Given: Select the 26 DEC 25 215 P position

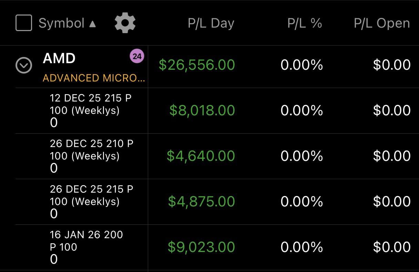Looking at the screenshot, I should (x=91, y=195).
